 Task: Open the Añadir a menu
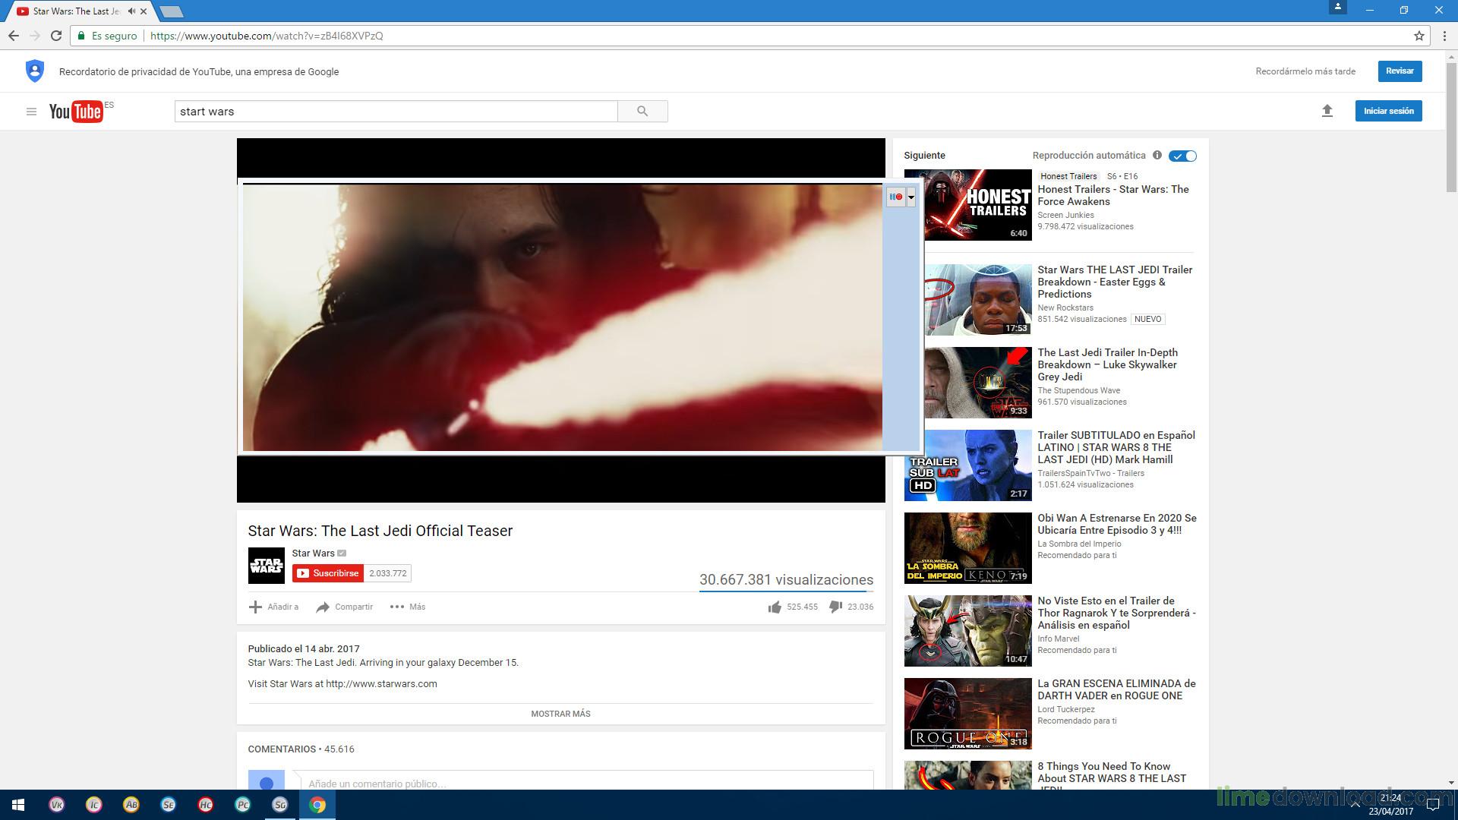tap(273, 607)
